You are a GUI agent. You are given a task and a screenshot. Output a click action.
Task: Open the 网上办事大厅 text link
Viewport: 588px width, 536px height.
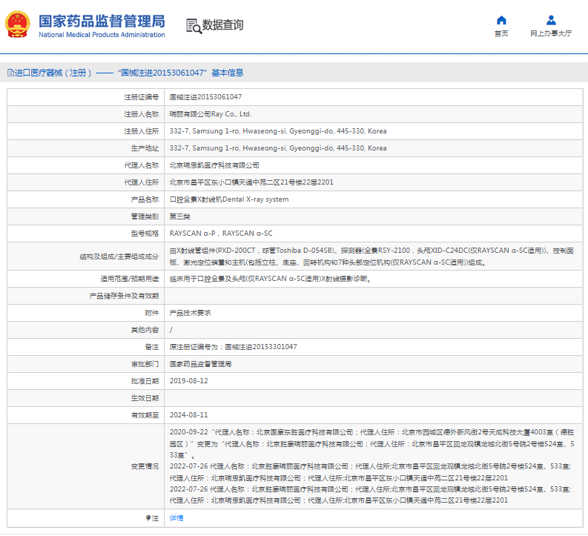click(551, 33)
